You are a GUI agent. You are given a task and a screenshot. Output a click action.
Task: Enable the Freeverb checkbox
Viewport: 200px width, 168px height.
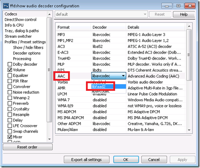pos(10,104)
